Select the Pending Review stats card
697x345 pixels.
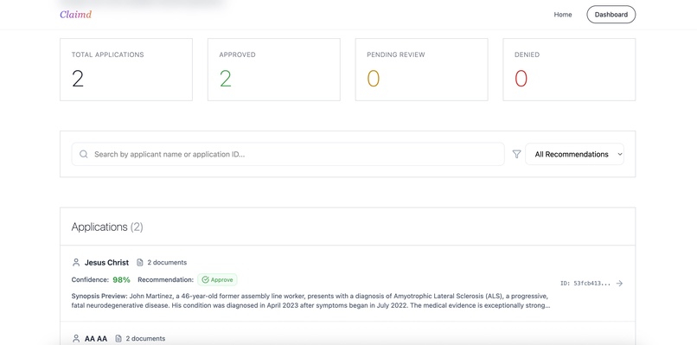[421, 69]
